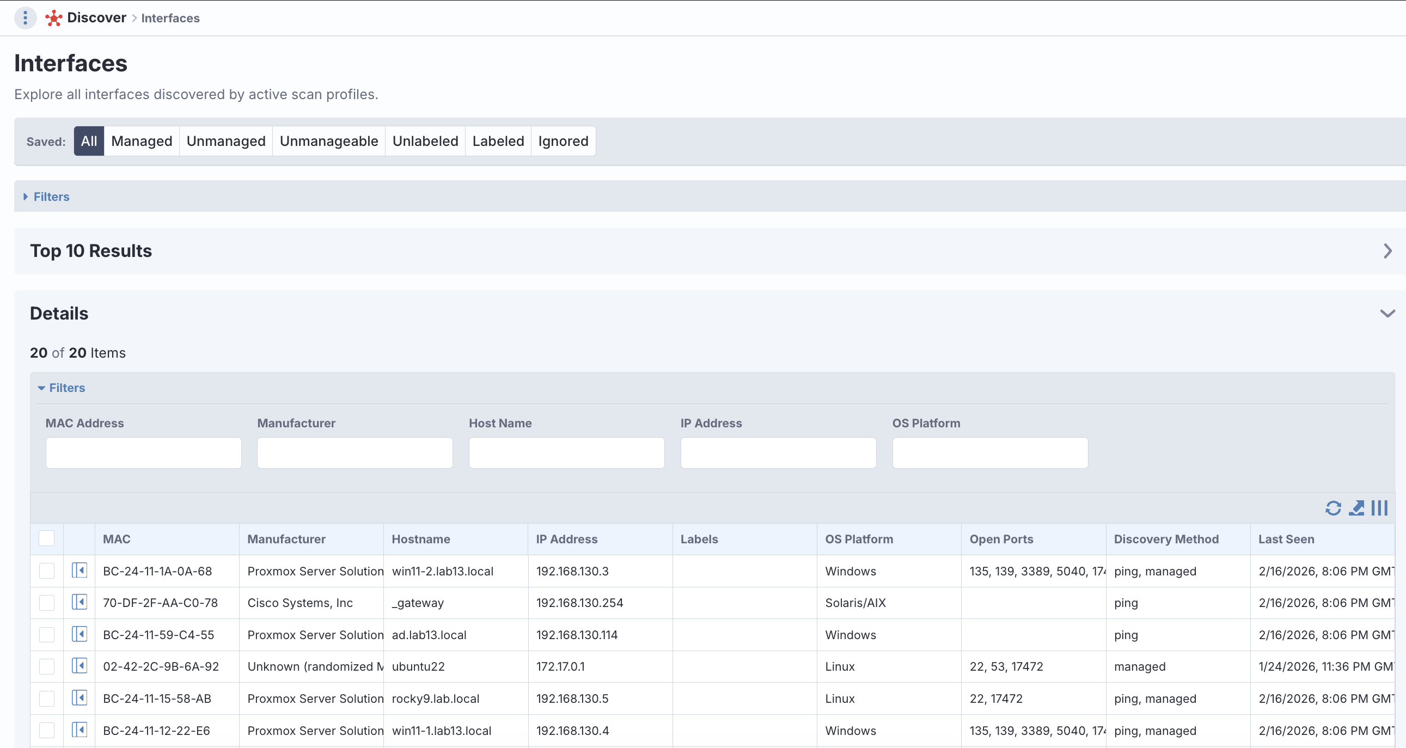The image size is (1406, 748).
Task: Open details panel for win11-2.lab13.local row
Action: (x=80, y=571)
